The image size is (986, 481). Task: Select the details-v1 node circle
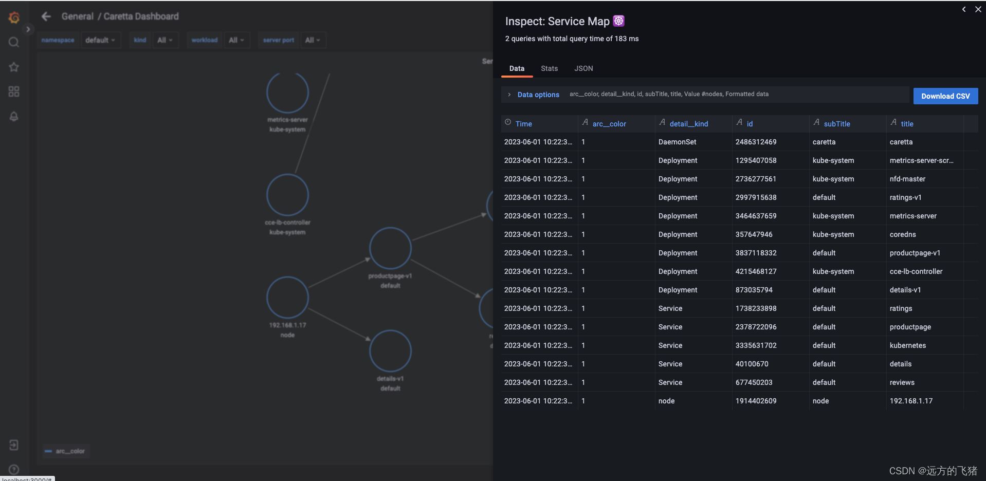pos(390,351)
